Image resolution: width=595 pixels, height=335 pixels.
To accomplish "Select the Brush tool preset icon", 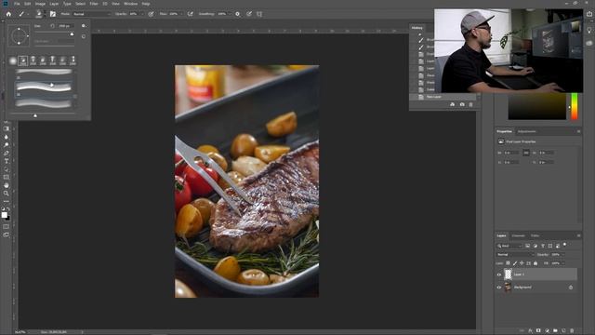I will click(x=21, y=14).
